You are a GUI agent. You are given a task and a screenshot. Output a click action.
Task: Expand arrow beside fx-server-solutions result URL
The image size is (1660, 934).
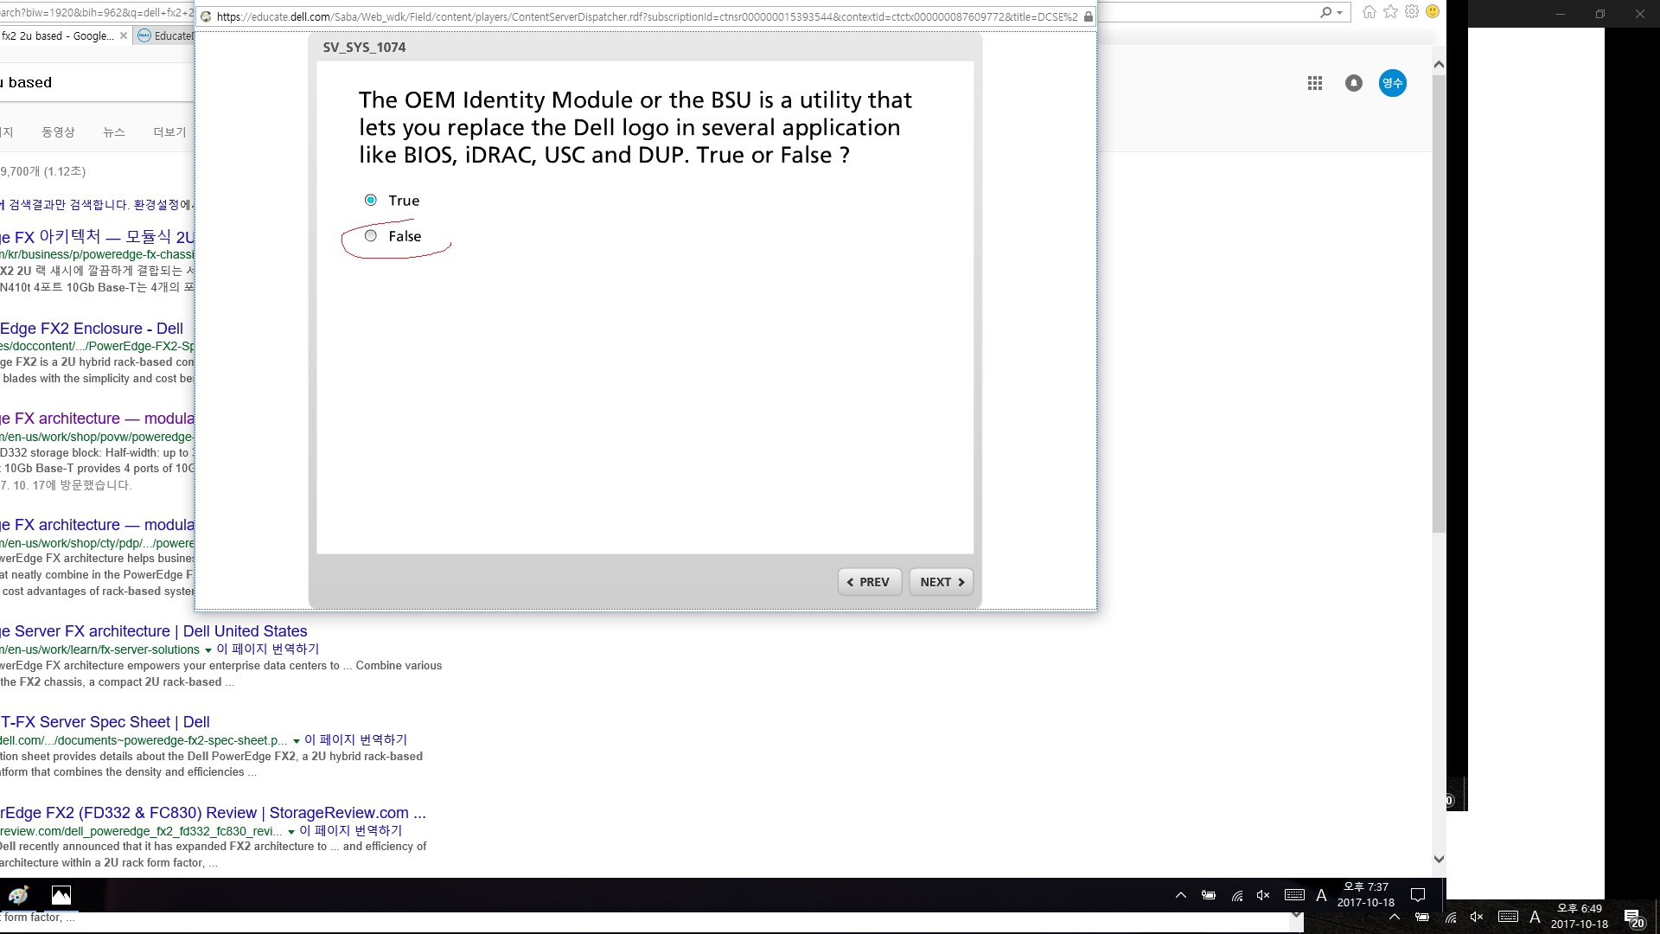click(207, 650)
